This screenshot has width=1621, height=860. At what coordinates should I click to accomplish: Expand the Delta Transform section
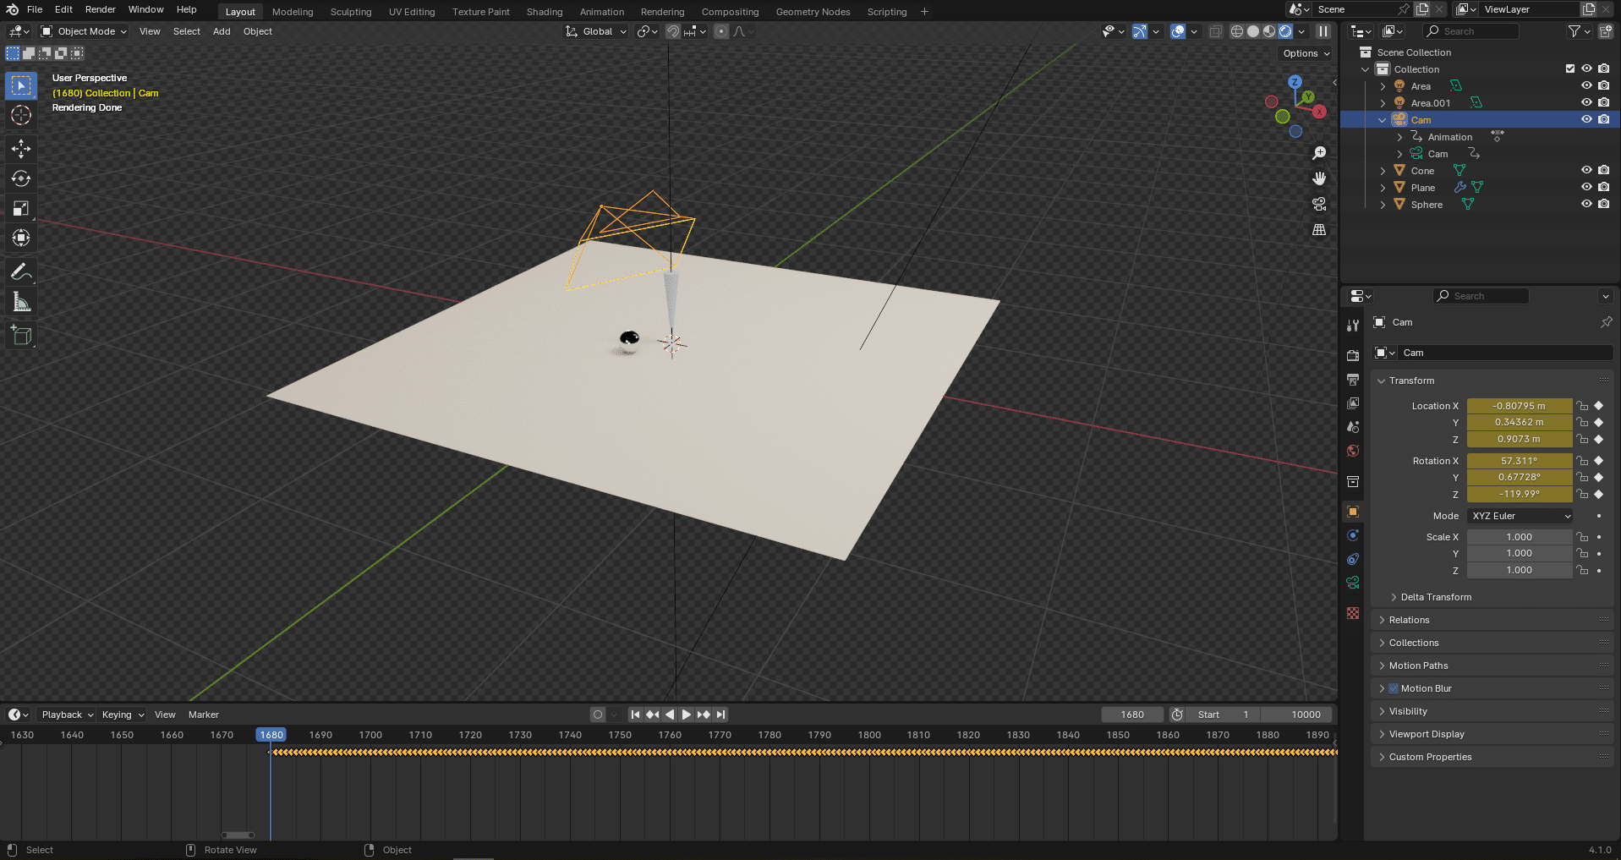coord(1435,597)
